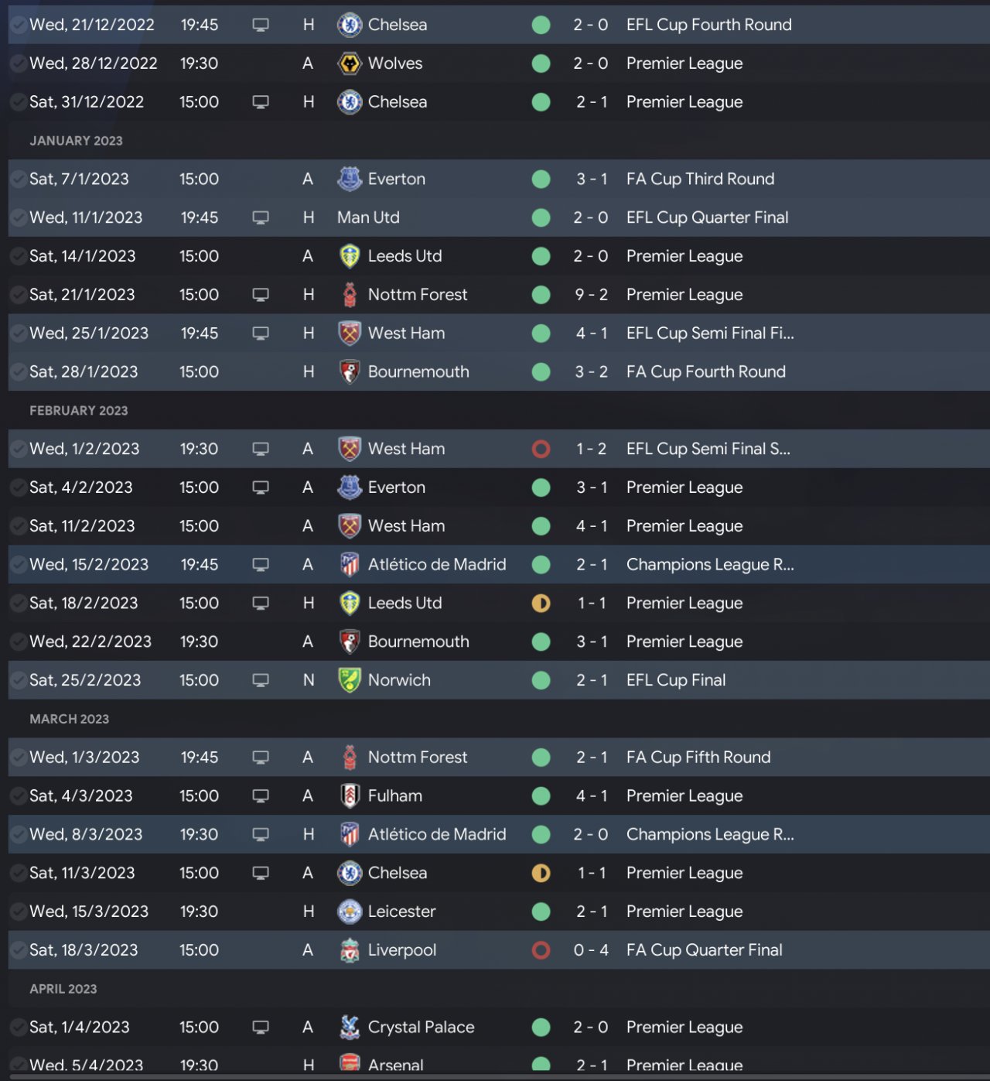
Task: Click TV broadcast icon for Man Utd match
Action: point(261,218)
